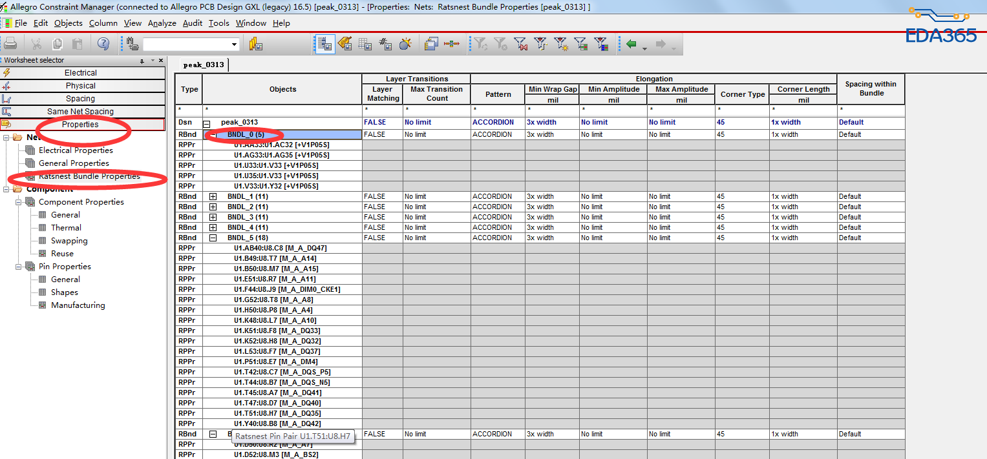Screen dimensions: 987x459
Task: Open the Analyze menu
Action: tap(162, 23)
